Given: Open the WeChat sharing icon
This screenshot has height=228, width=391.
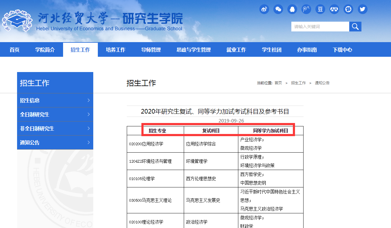Looking at the screenshot, I should (x=278, y=9).
